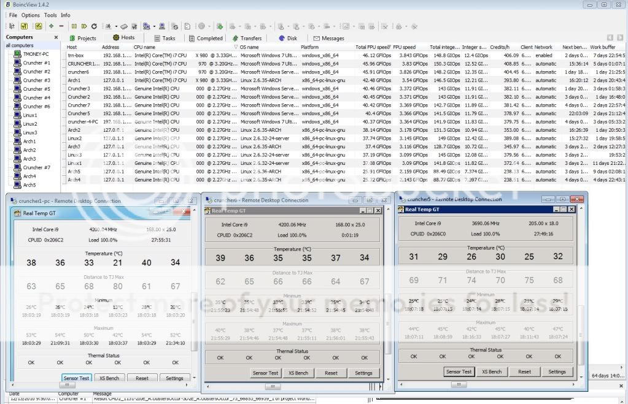Sort hosts by the CPU name column header
628x404 pixels.
pos(184,47)
